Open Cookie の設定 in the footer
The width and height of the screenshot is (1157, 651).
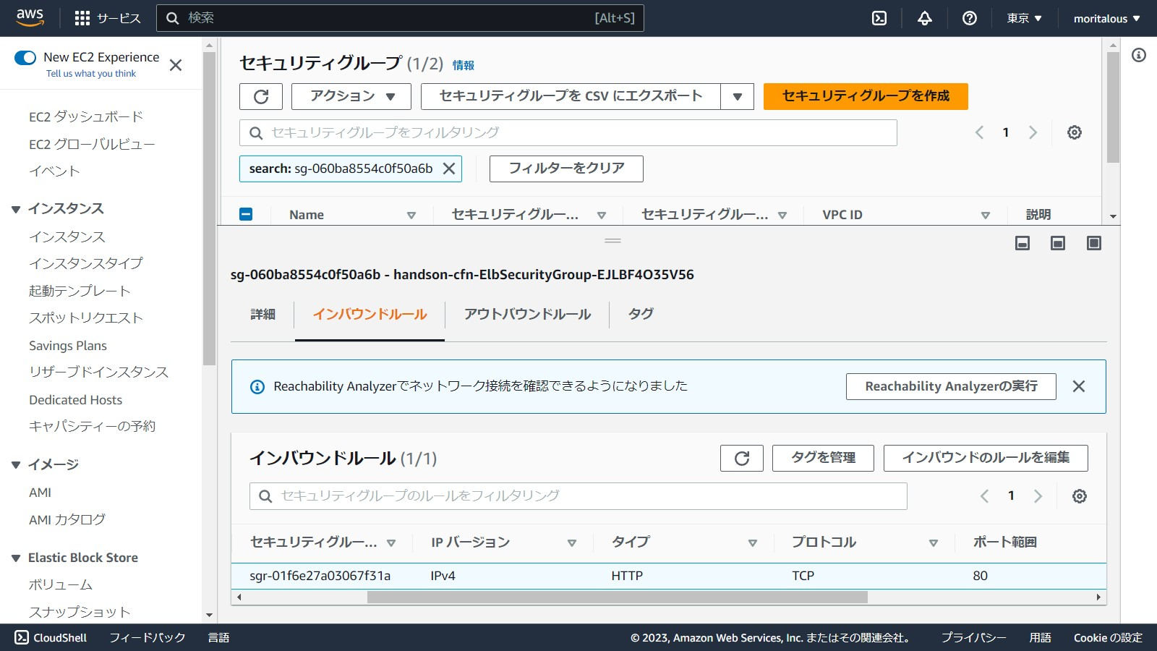point(1108,638)
